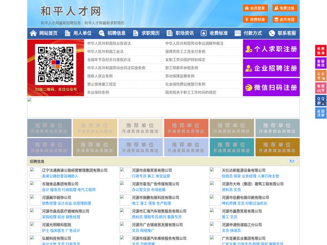Screen dimensions: 327x245
Task: Click the card icon beside 付款方式
Action: click(x=238, y=33)
